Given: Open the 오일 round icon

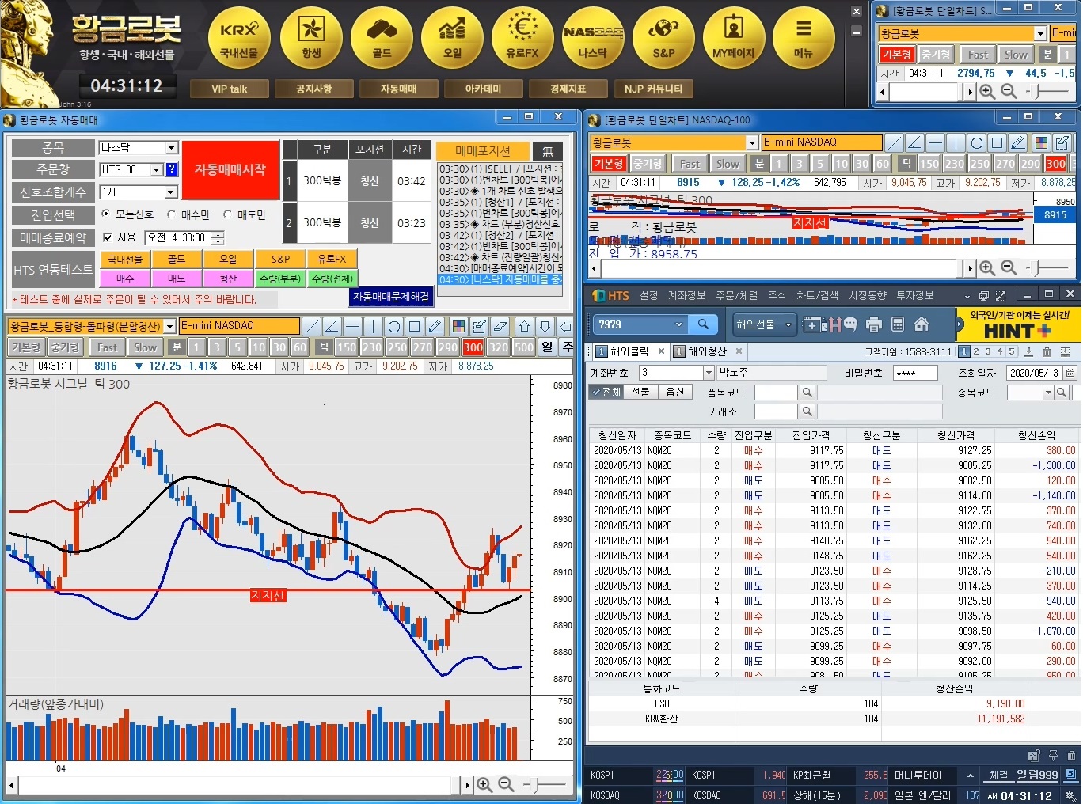Looking at the screenshot, I should pos(452,37).
